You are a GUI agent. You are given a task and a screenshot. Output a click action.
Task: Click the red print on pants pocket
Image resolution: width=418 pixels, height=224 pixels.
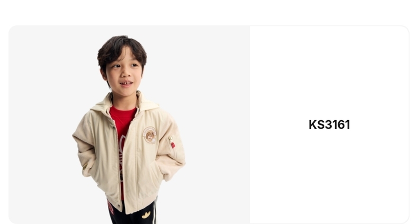point(111,208)
